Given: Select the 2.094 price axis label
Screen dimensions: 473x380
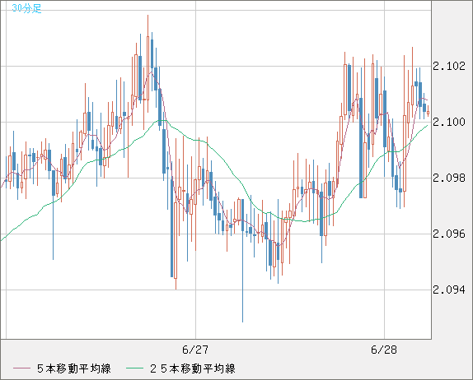Looking at the screenshot, I should [449, 290].
